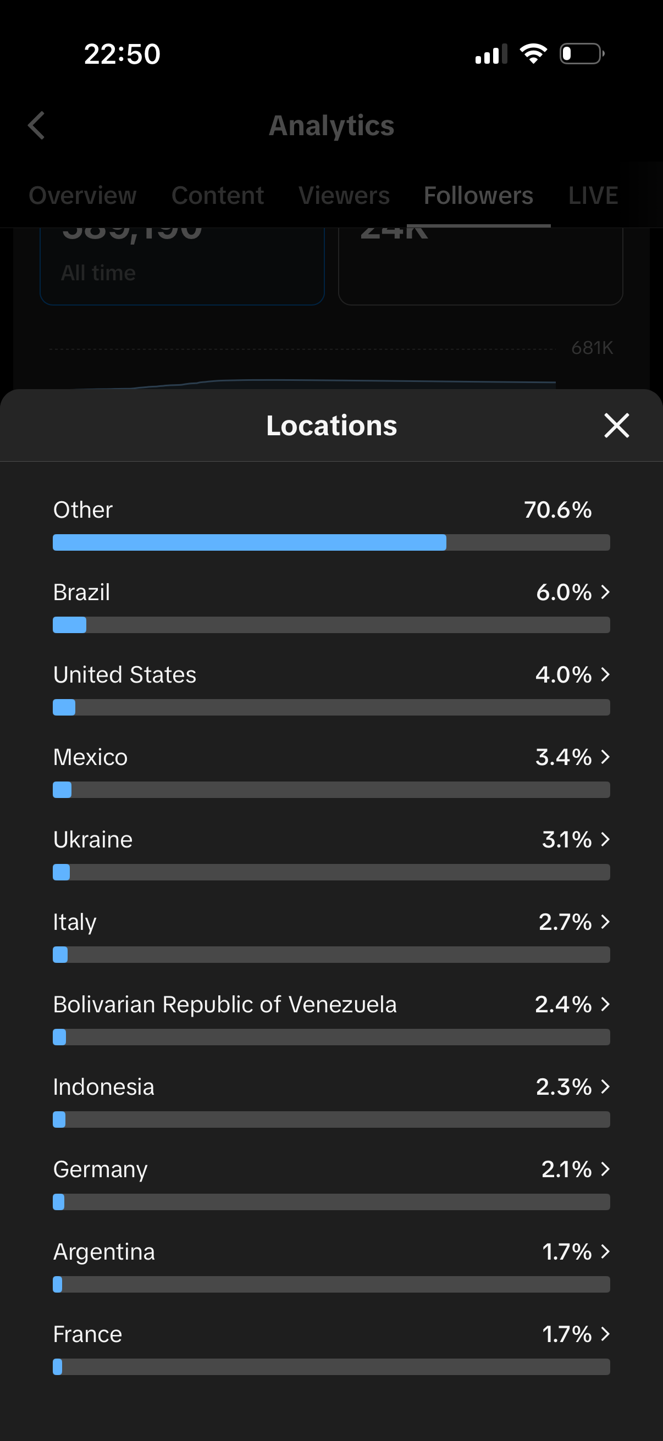Screen dimensions: 663x1441
Task: Tap the Argentina location label
Action: (104, 1251)
